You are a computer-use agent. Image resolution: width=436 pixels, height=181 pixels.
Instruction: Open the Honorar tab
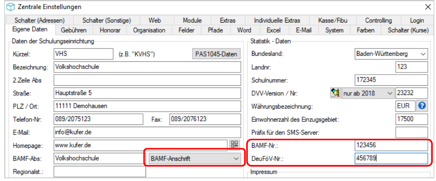(x=110, y=30)
